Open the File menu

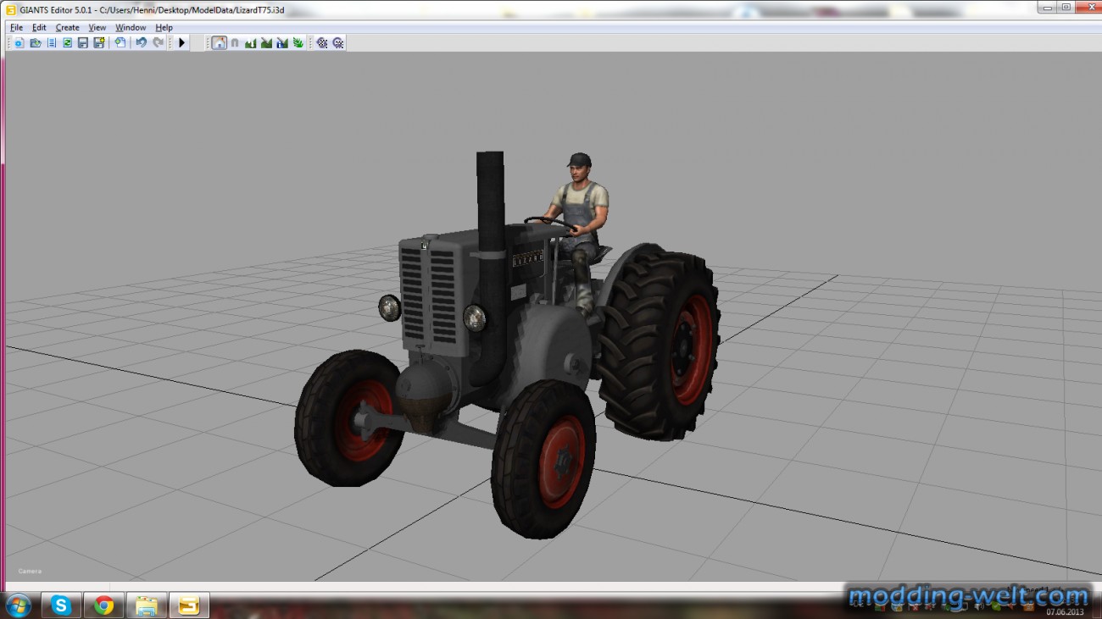click(x=17, y=28)
